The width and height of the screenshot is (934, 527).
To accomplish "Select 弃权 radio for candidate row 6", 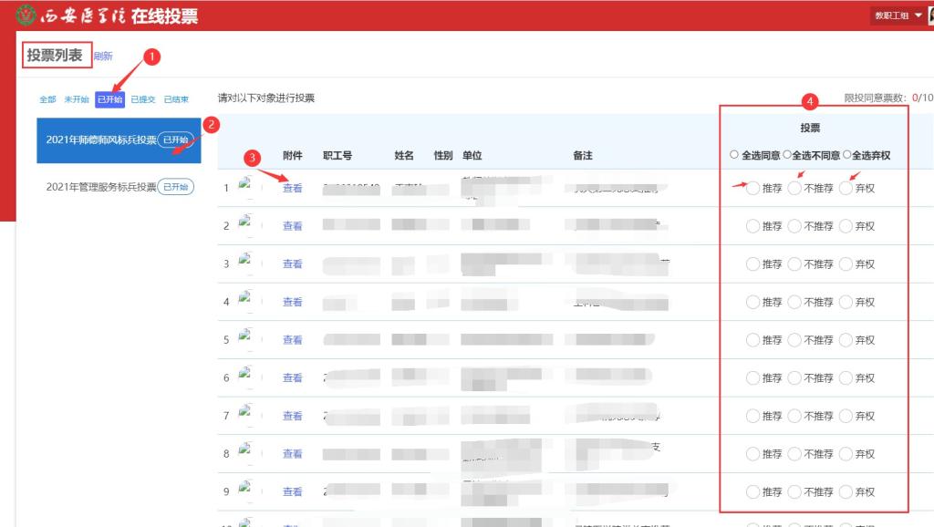I will point(846,377).
